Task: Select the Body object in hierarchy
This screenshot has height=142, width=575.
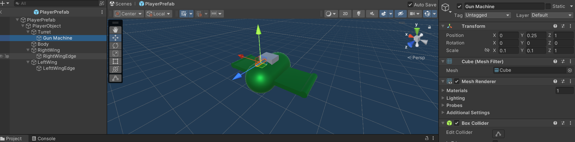Action: [43, 44]
